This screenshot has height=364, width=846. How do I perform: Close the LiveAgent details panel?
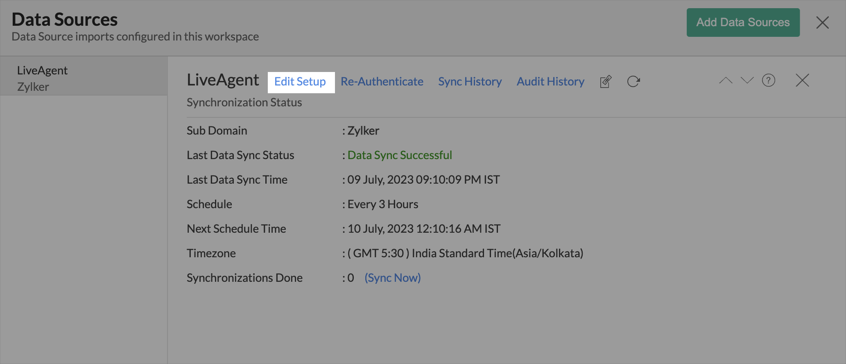tap(802, 81)
